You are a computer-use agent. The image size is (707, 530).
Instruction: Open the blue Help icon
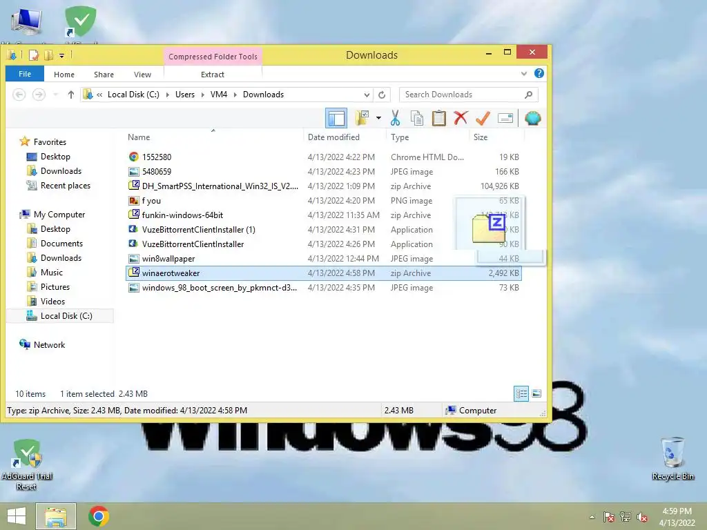point(539,73)
